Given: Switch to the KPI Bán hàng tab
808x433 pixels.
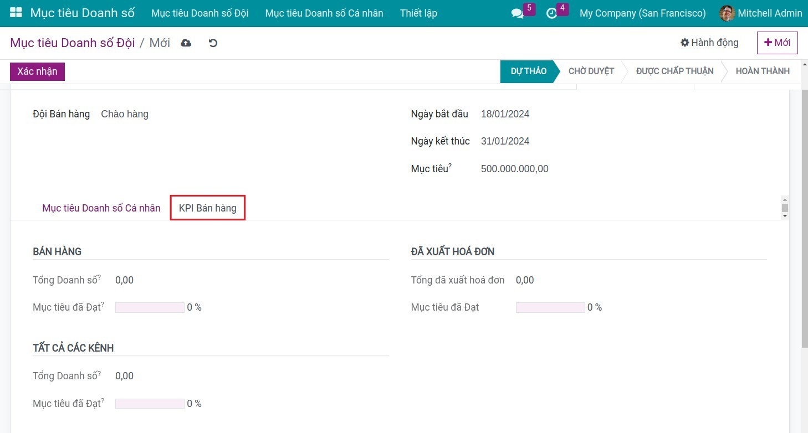Looking at the screenshot, I should (207, 208).
